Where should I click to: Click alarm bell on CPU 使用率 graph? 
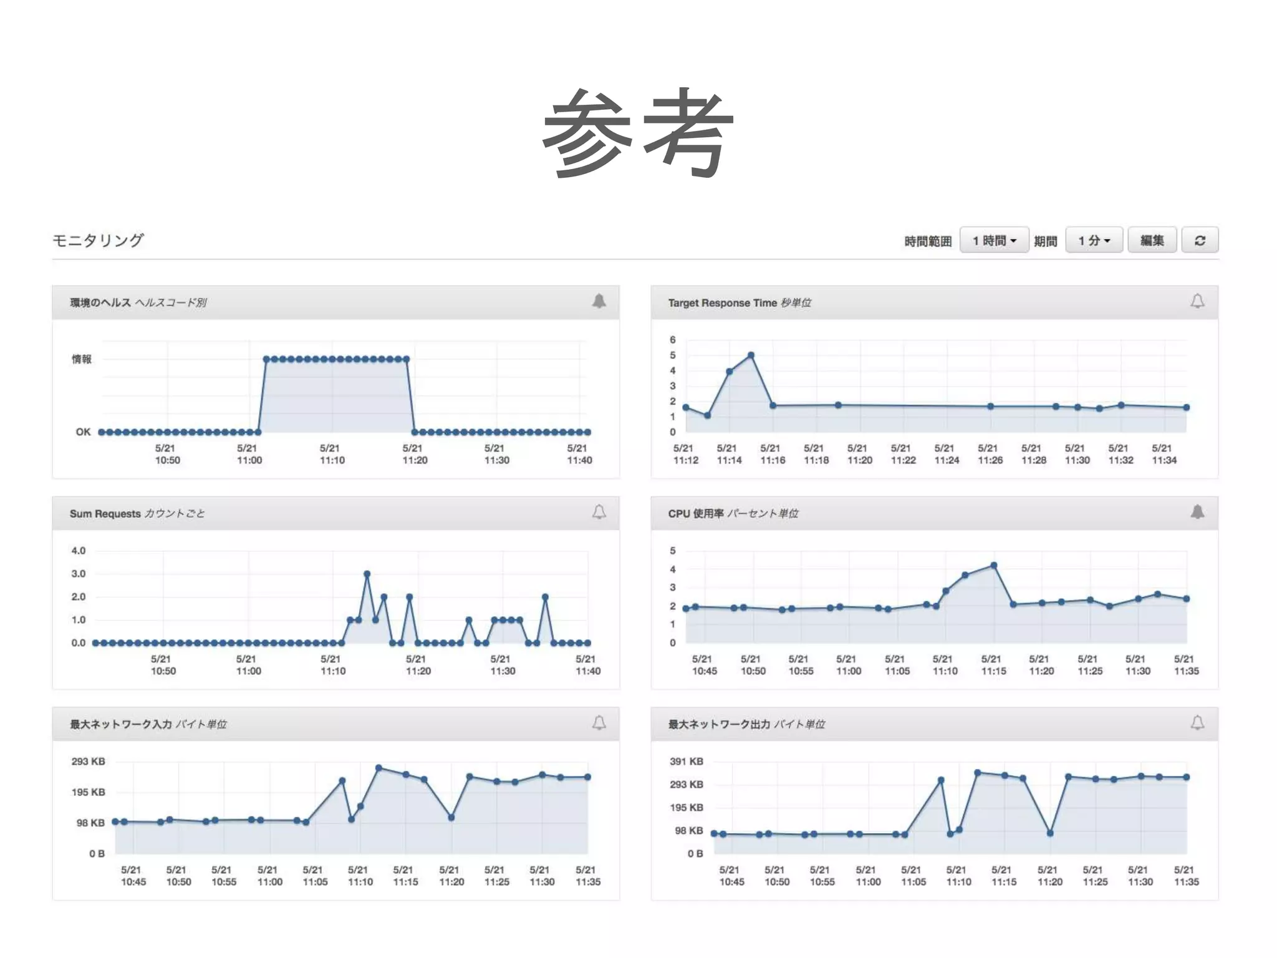coord(1197,513)
